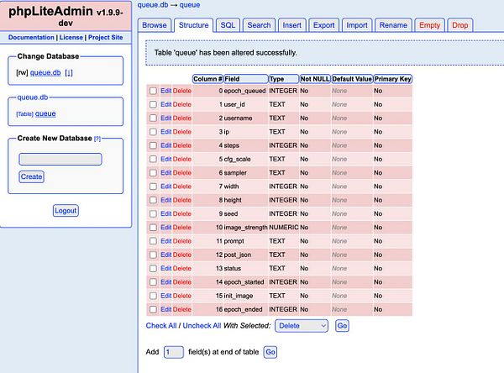This screenshot has height=373, width=504.
Task: Open the Search tab
Action: [x=259, y=25]
